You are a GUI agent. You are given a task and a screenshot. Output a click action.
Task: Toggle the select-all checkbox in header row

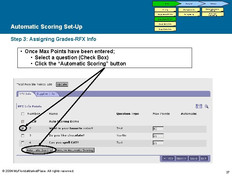point(23,114)
